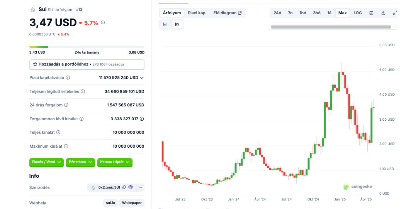The width and height of the screenshot is (411, 209).
Task: Click Jan '25 axis label
Action: [x=340, y=199]
